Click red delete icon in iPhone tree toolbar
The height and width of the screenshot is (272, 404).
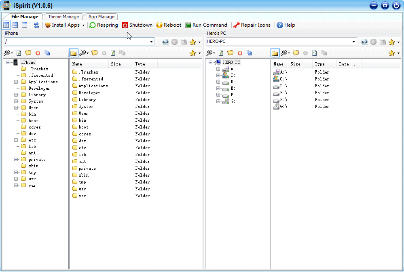[x=38, y=53]
